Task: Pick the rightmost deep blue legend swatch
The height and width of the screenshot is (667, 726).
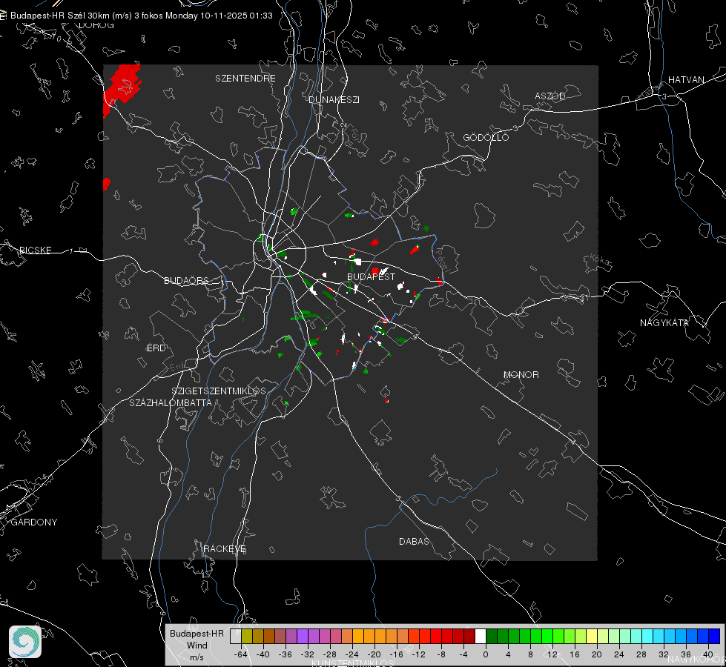Action: tap(713, 636)
